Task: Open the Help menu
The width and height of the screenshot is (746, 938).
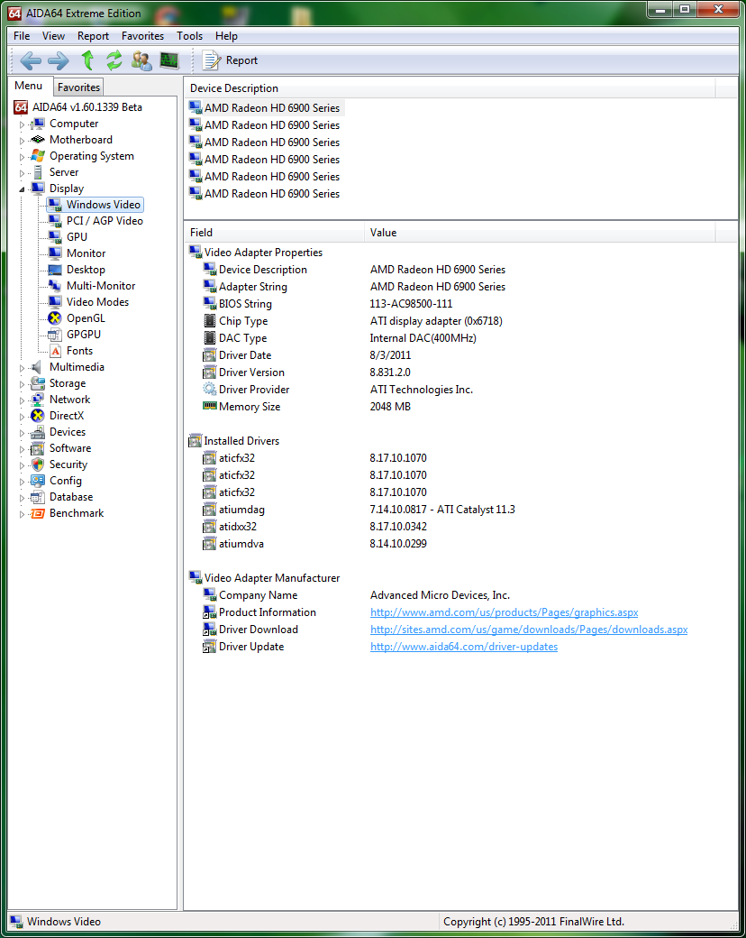Action: 226,36
